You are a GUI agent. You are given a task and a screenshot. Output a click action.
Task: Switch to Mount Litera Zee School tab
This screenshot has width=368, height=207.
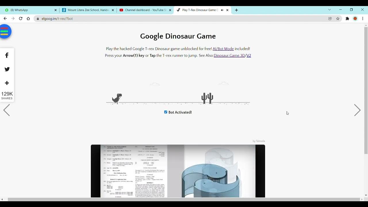pyautogui.click(x=88, y=10)
